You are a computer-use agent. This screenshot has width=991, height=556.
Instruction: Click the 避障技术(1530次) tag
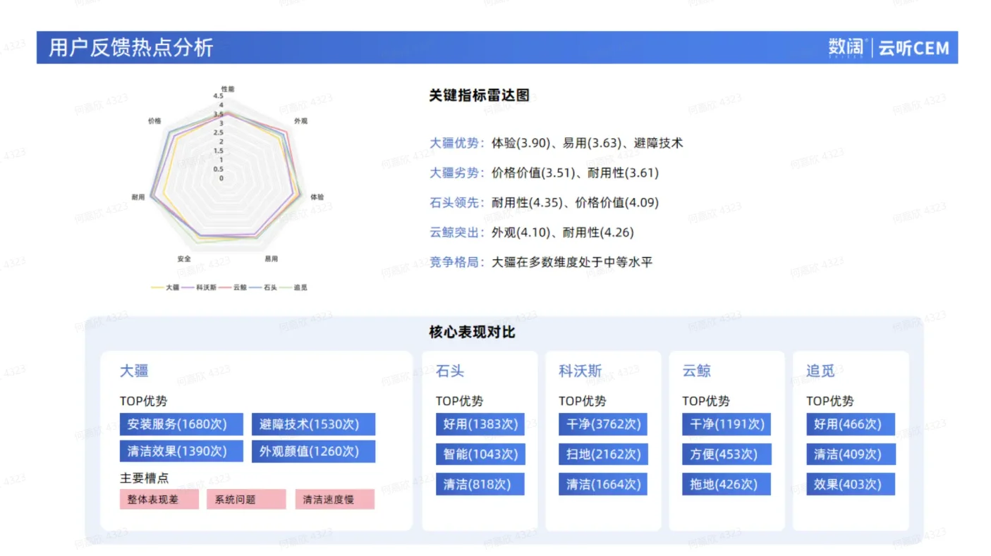coord(313,424)
